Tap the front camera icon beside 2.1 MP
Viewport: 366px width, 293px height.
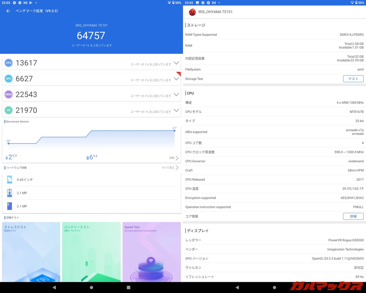point(9,193)
